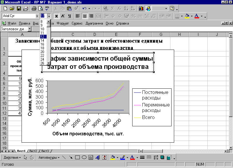Select the Line drawing tool
Image resolution: width=233 pixels, height=168 pixels.
click(64, 157)
